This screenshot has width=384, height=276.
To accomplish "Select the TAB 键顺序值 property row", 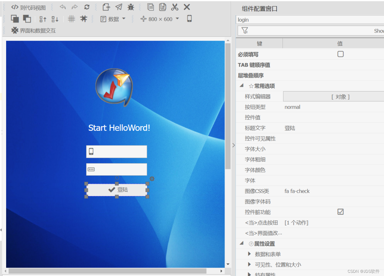I will (x=310, y=65).
